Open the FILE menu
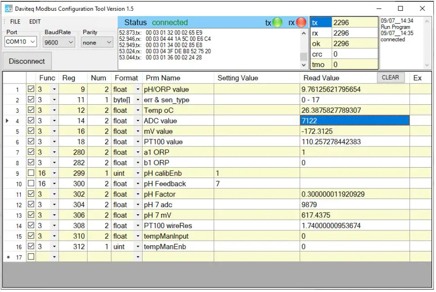 coord(15,22)
